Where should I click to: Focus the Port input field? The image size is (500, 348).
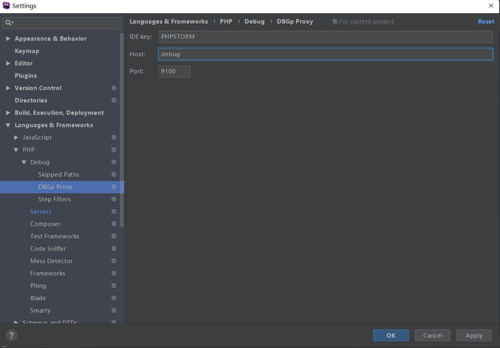tap(174, 71)
